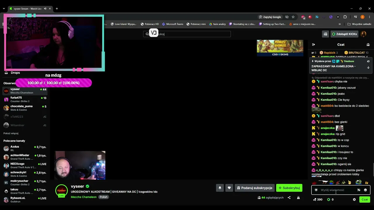Screen dimensions: 374x210
Task: Open the chat users list icon
Action: (x=368, y=45)
